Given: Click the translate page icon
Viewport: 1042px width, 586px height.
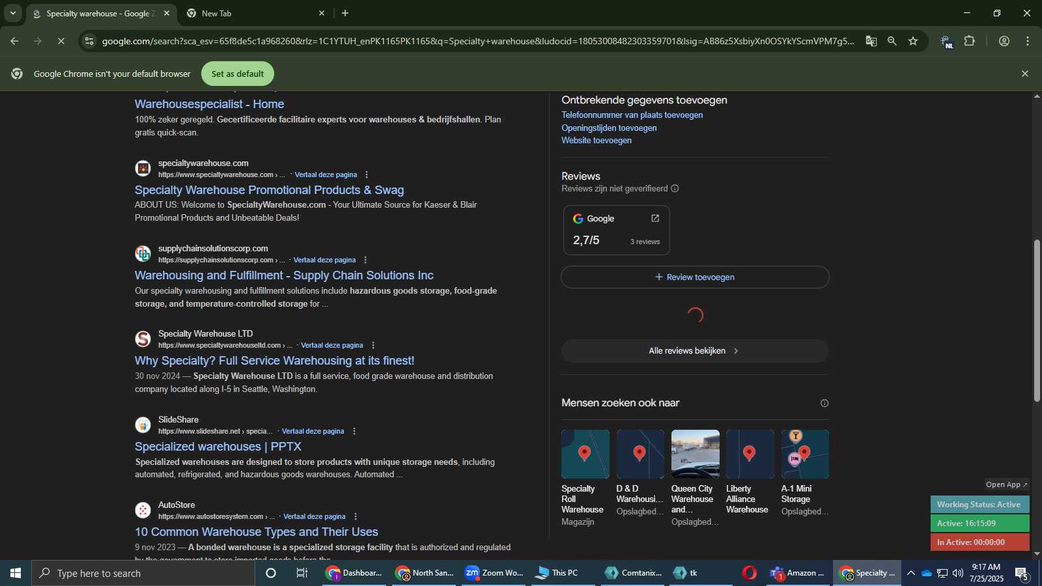Looking at the screenshot, I should coord(871,41).
